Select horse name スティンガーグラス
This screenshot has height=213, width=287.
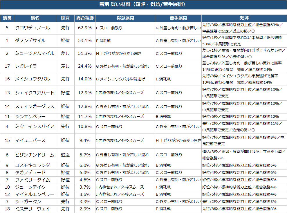35,106
